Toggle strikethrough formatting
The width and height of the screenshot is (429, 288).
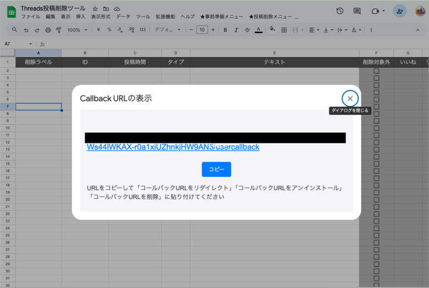pos(247,30)
